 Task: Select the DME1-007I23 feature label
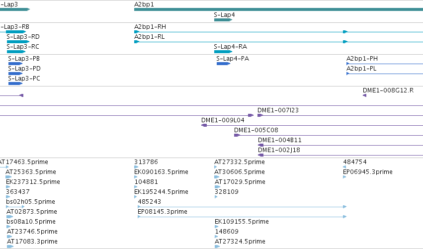point(278,110)
